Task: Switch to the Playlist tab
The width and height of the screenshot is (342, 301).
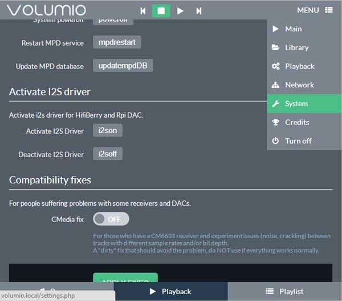Action: [x=285, y=291]
